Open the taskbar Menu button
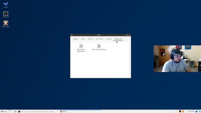This screenshot has height=113, width=201. [4, 112]
